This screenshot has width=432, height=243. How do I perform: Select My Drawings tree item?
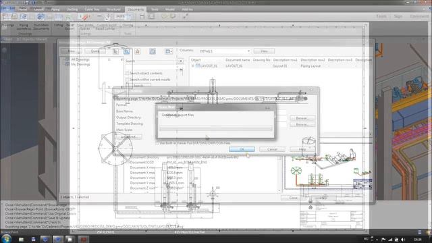tap(80, 64)
